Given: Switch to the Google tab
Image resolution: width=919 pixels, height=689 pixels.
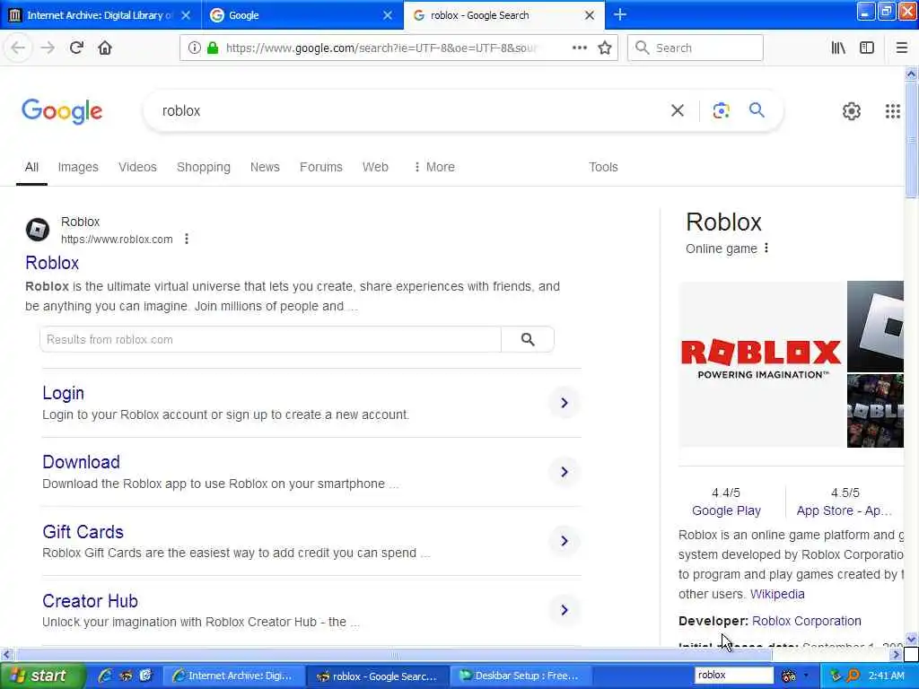Looking at the screenshot, I should click(x=302, y=15).
